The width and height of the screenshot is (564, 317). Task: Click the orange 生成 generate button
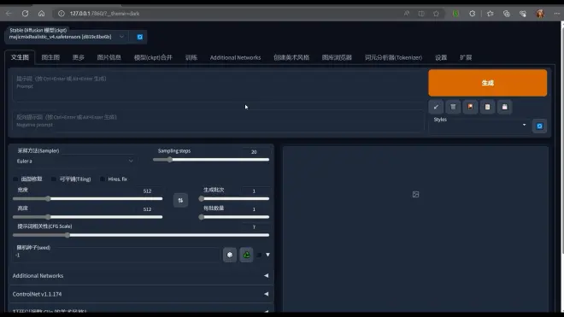[487, 83]
